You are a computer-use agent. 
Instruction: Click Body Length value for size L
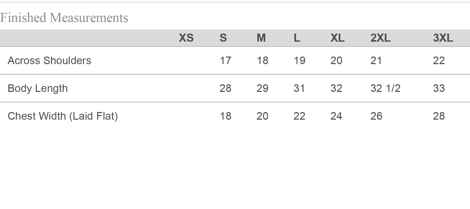pyautogui.click(x=299, y=88)
